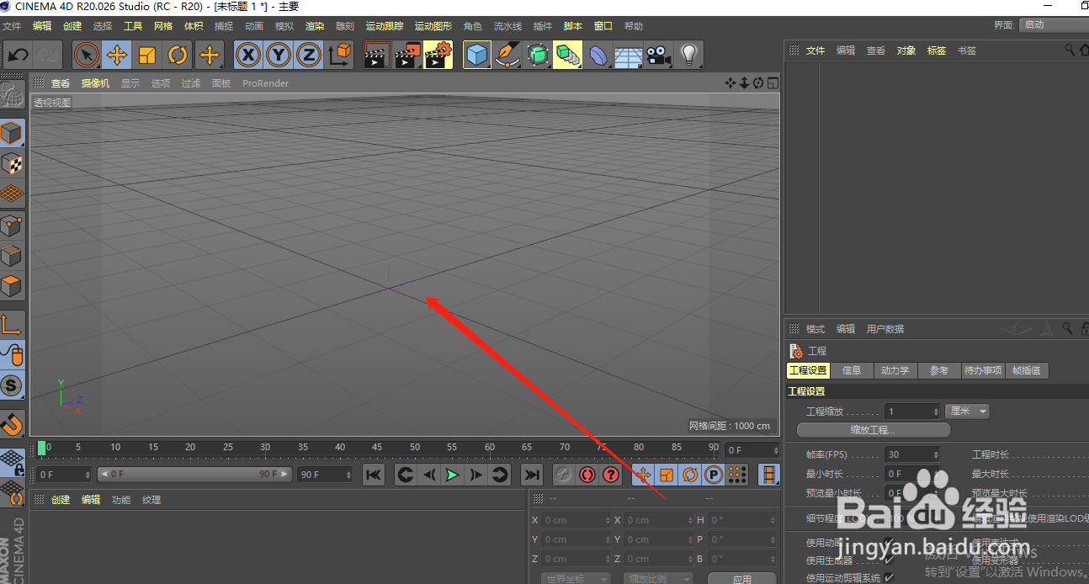Click the preview range slider bar
The image size is (1089, 584).
coord(194,475)
